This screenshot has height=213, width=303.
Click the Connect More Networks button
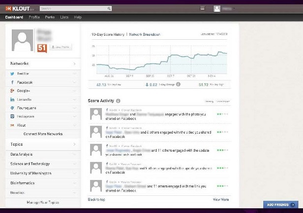tap(43, 133)
